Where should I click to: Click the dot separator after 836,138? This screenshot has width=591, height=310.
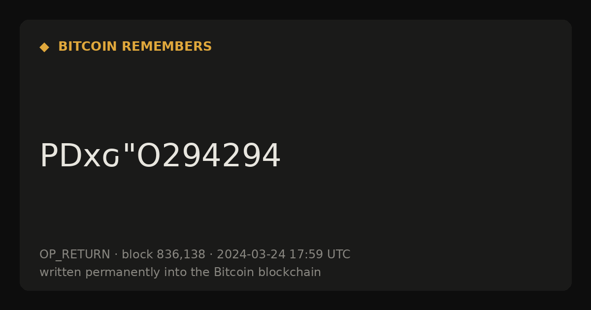tap(211, 255)
